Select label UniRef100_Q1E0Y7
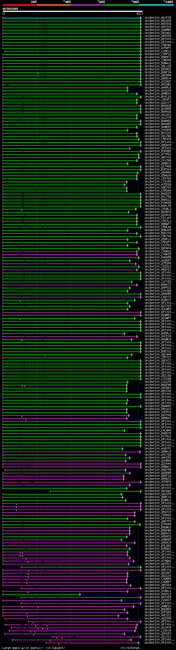176x650 pixels. (x=158, y=103)
